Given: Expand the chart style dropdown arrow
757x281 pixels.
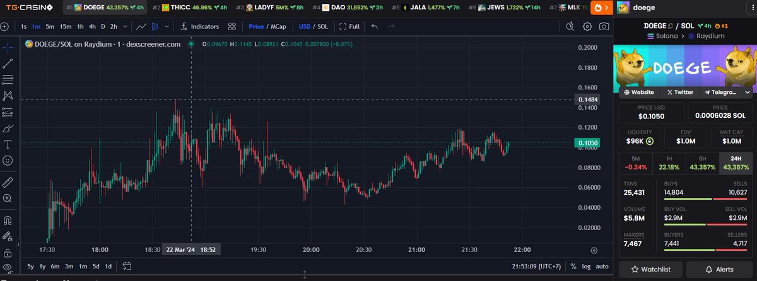Looking at the screenshot, I should tap(166, 26).
